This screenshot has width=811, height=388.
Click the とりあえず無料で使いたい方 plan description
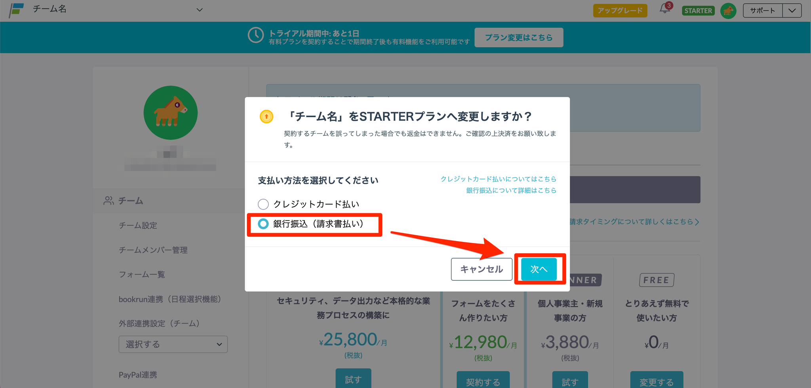pos(657,311)
